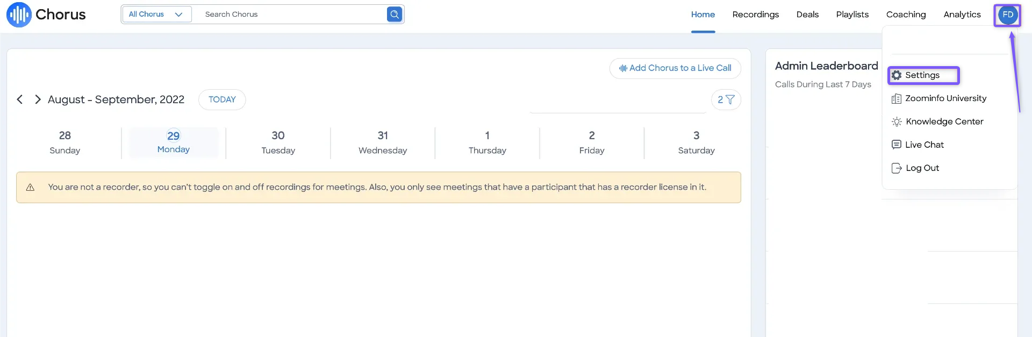
Task: Go to next week arrow
Action: click(x=38, y=99)
